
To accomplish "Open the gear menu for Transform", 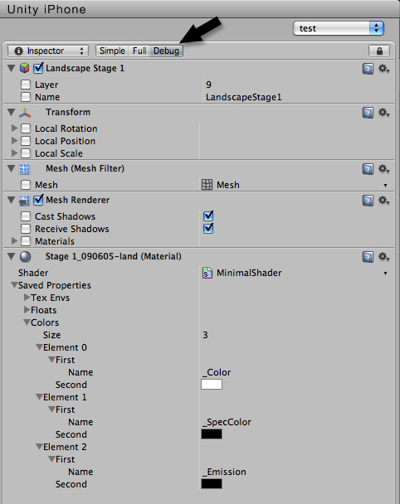I will [383, 113].
